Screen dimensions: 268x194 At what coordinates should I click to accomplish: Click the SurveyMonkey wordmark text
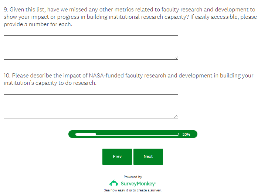click(x=138, y=183)
